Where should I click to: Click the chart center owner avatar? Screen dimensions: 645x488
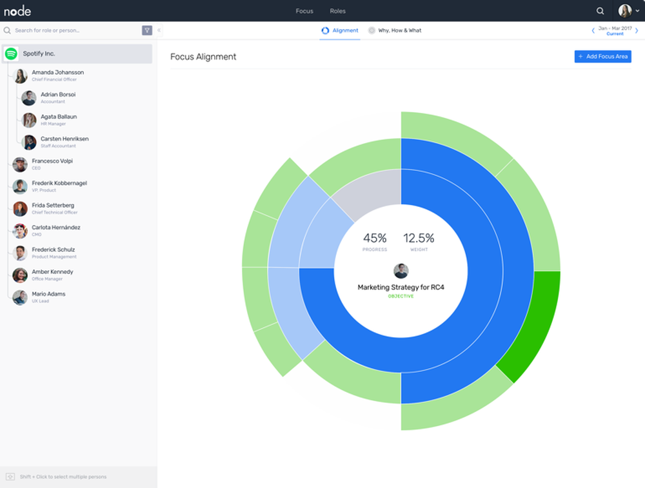point(401,271)
